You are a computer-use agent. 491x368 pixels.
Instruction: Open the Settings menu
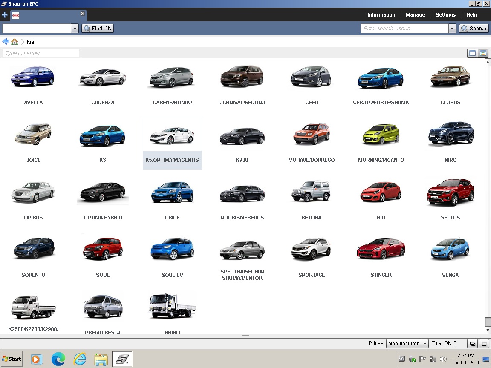click(445, 15)
